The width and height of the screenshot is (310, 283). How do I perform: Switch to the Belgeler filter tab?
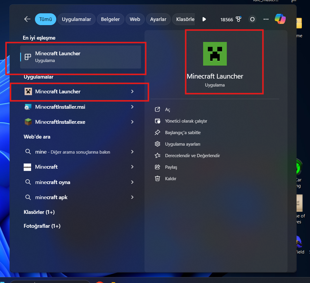(110, 19)
